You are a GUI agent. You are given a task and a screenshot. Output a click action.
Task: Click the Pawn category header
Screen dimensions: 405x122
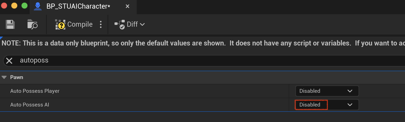(202, 77)
